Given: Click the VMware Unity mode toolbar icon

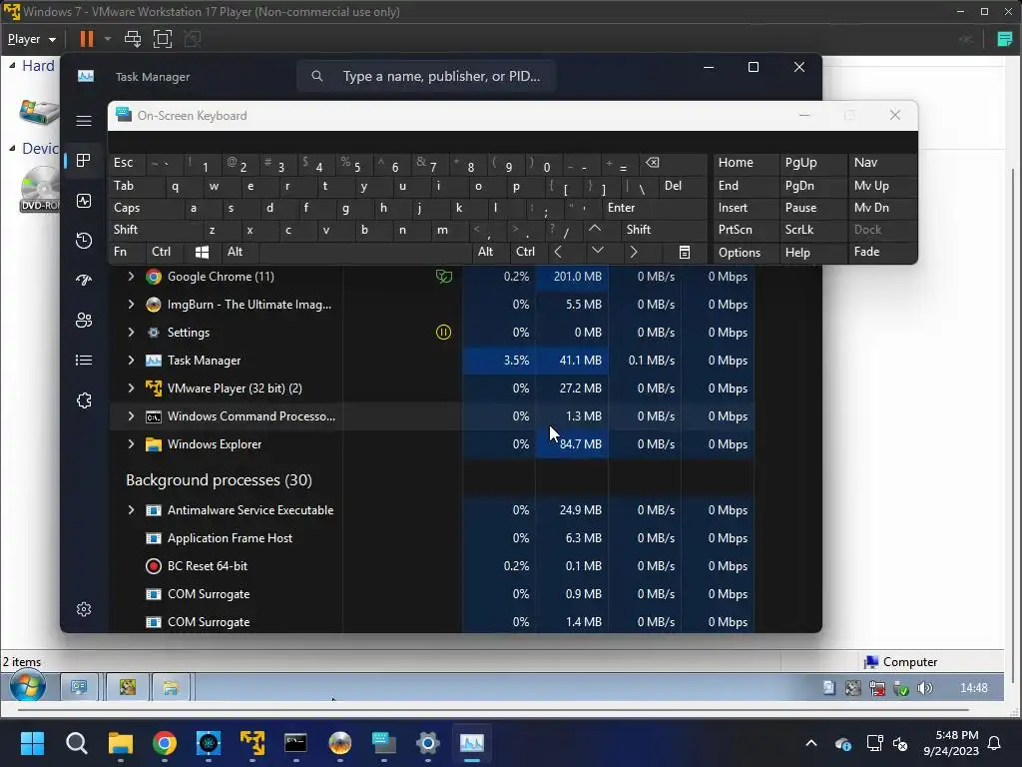Looking at the screenshot, I should click(x=193, y=39).
